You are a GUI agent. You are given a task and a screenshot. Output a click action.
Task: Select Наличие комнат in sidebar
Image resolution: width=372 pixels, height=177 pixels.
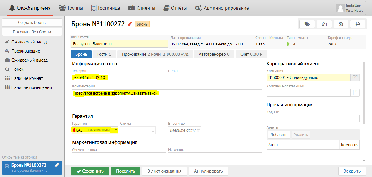pyautogui.click(x=27, y=78)
